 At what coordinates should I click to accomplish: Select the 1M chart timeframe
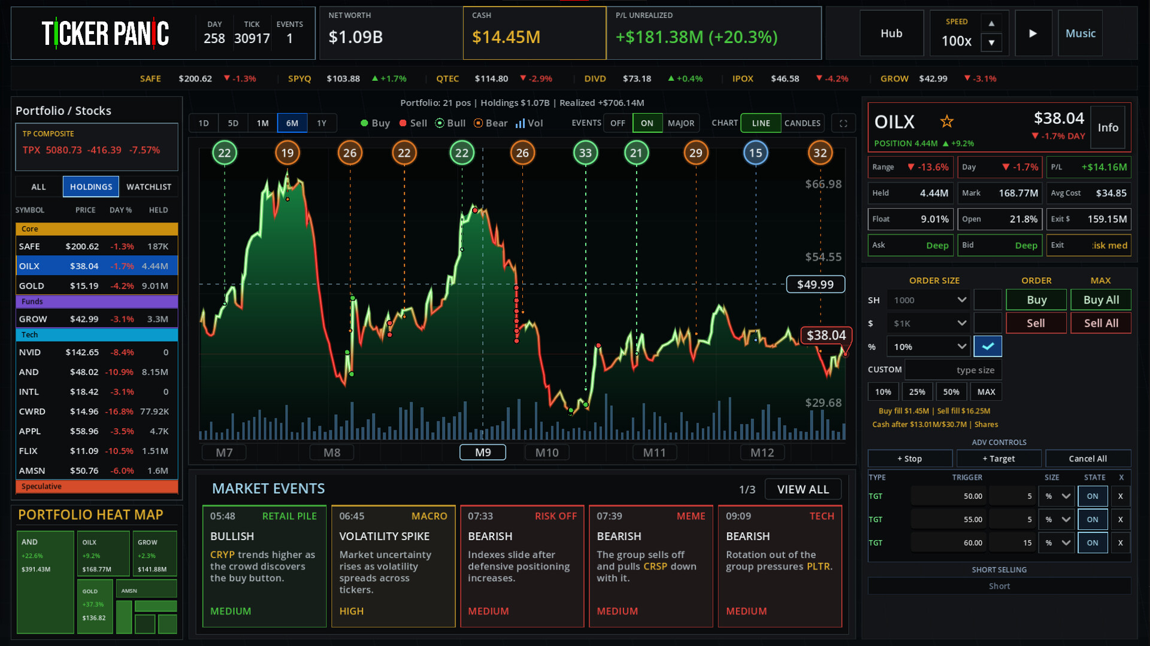[262, 123]
